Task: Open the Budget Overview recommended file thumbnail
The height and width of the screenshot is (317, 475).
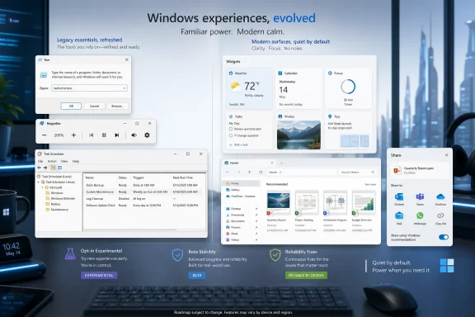Action: tap(364, 203)
